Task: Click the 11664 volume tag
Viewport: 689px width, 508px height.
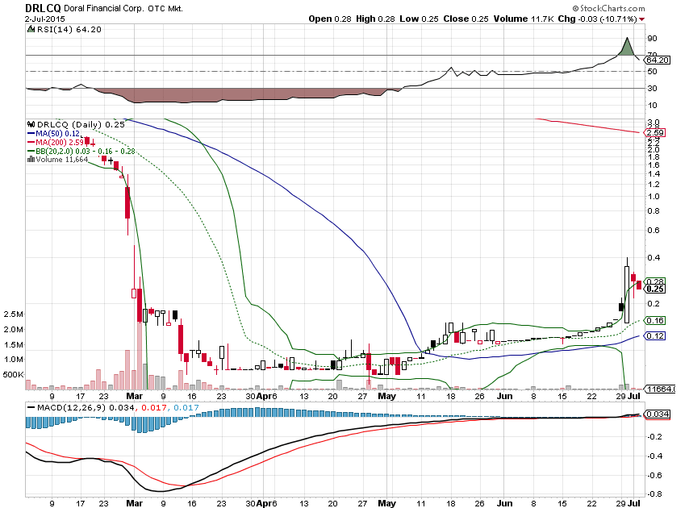Action: pos(660,389)
